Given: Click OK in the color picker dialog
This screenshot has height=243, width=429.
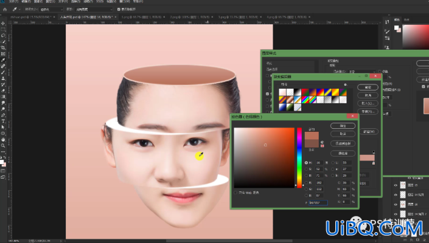Looking at the screenshot, I should pos(343,126).
